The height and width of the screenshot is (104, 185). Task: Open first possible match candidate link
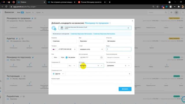pyautogui.click(x=81, y=34)
